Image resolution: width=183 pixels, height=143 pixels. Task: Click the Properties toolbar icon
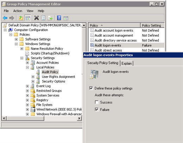click(43, 18)
